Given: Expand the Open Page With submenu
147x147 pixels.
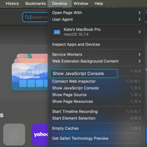Looking at the screenshot, I should point(96,13).
